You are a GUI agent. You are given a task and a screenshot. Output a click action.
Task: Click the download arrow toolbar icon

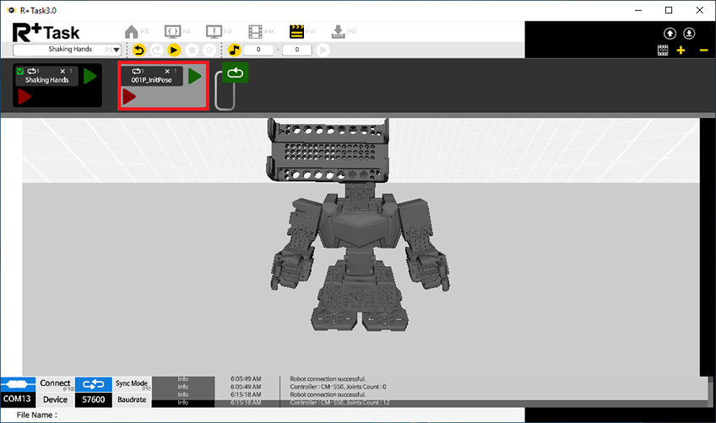click(338, 32)
